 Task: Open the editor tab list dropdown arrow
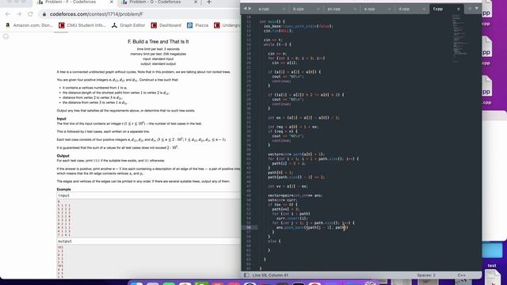tap(477, 9)
